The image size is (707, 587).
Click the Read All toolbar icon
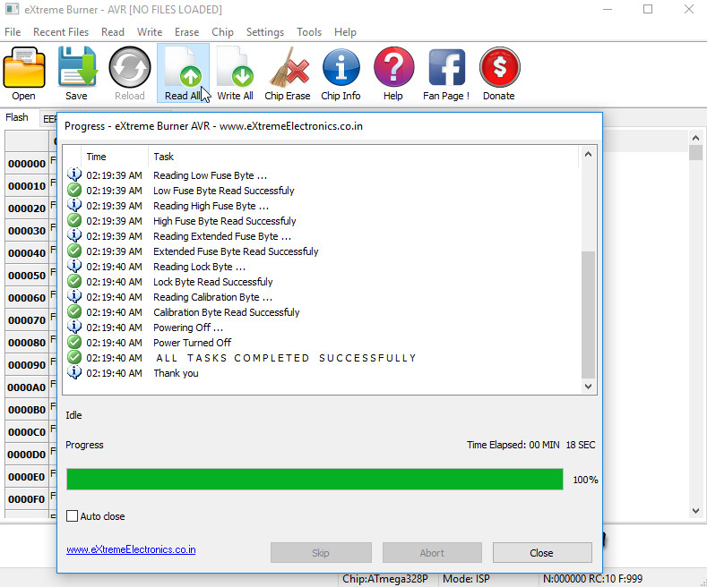[183, 67]
